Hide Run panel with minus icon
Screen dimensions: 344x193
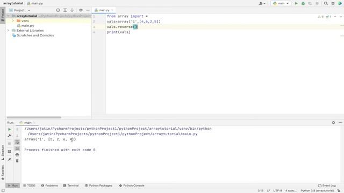pos(340,123)
